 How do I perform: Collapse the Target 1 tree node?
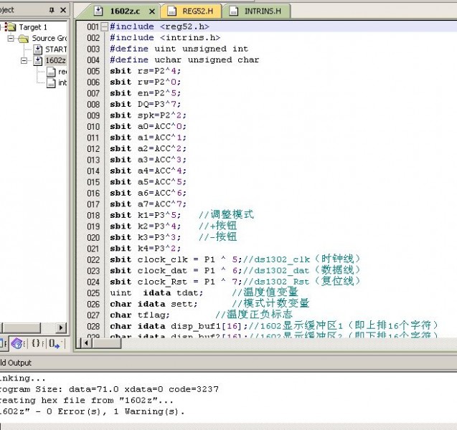(x=2, y=27)
